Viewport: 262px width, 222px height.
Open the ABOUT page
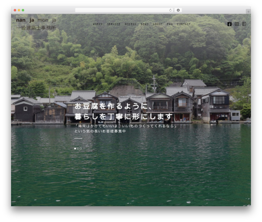158,24
